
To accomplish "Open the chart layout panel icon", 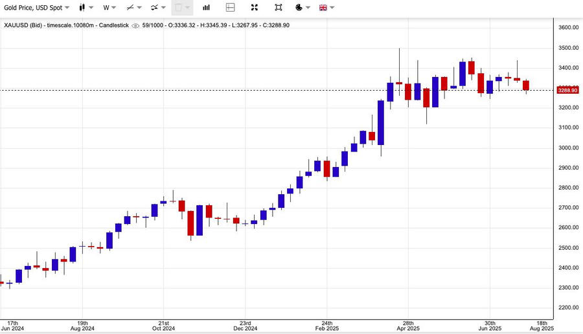I will pyautogui.click(x=231, y=8).
